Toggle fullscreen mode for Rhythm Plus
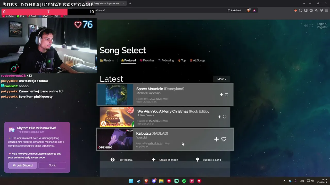Screen dimensions: 330x185 pos(311,26)
